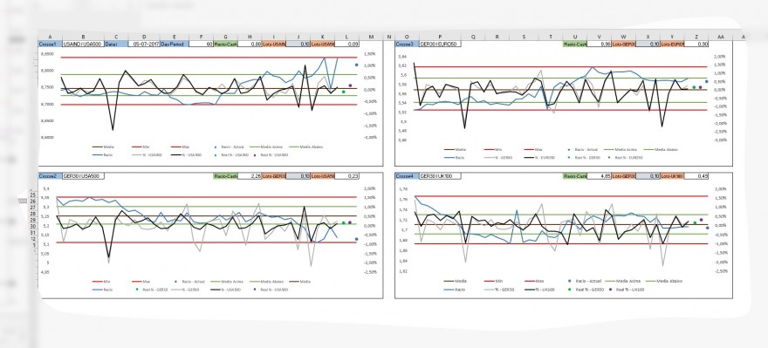Image resolution: width=768 pixels, height=348 pixels.
Task: Select column F header
Action: pos(201,37)
